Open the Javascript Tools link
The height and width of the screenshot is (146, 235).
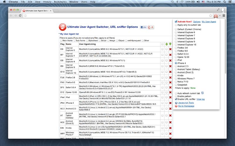(186, 103)
